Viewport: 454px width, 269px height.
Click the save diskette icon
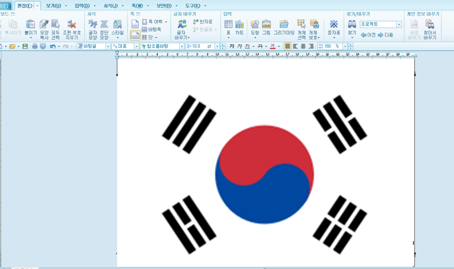(25, 46)
